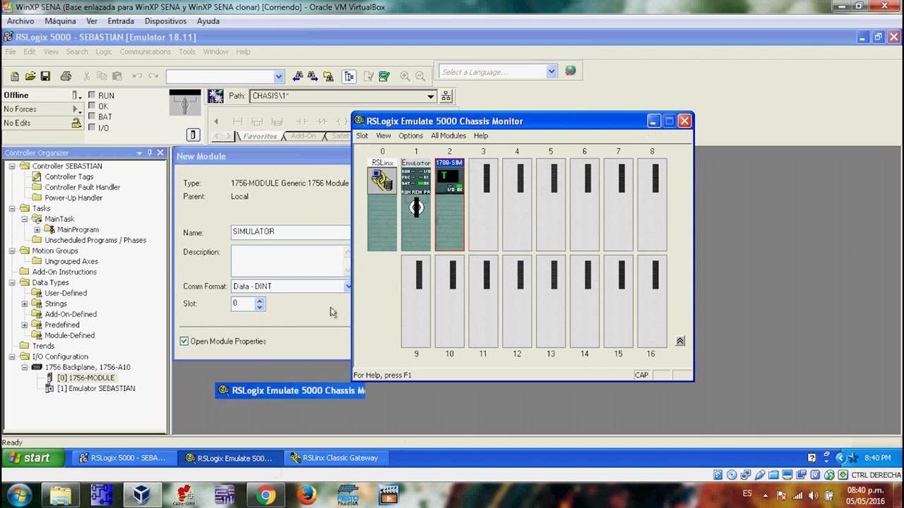The width and height of the screenshot is (904, 508).
Task: Pin the Controller Organizer panel
Action: [x=150, y=153]
